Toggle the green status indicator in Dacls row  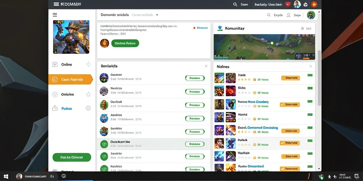310,75
